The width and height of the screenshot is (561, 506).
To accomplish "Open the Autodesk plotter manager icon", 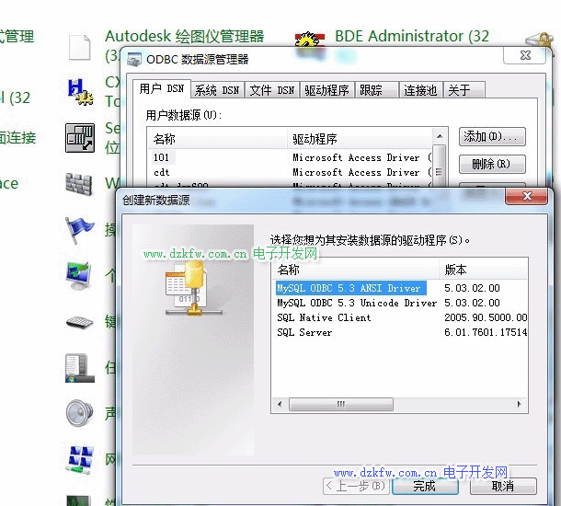I will [x=81, y=46].
